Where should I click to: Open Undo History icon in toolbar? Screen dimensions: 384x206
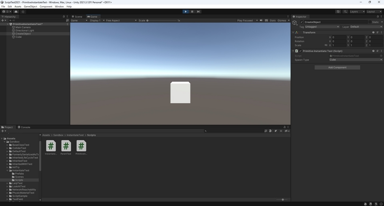[338, 11]
